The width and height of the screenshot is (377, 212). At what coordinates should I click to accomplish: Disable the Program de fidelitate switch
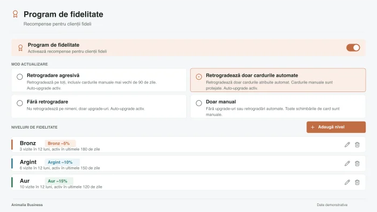point(353,47)
